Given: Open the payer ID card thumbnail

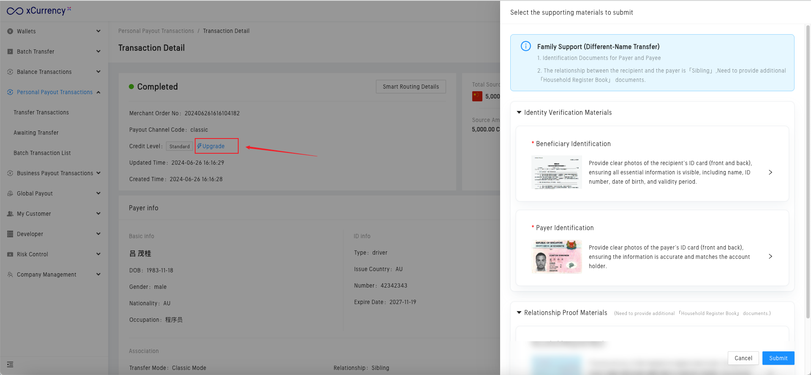Looking at the screenshot, I should pos(557,256).
